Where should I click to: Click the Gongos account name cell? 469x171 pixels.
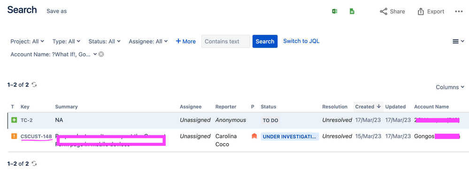437,136
